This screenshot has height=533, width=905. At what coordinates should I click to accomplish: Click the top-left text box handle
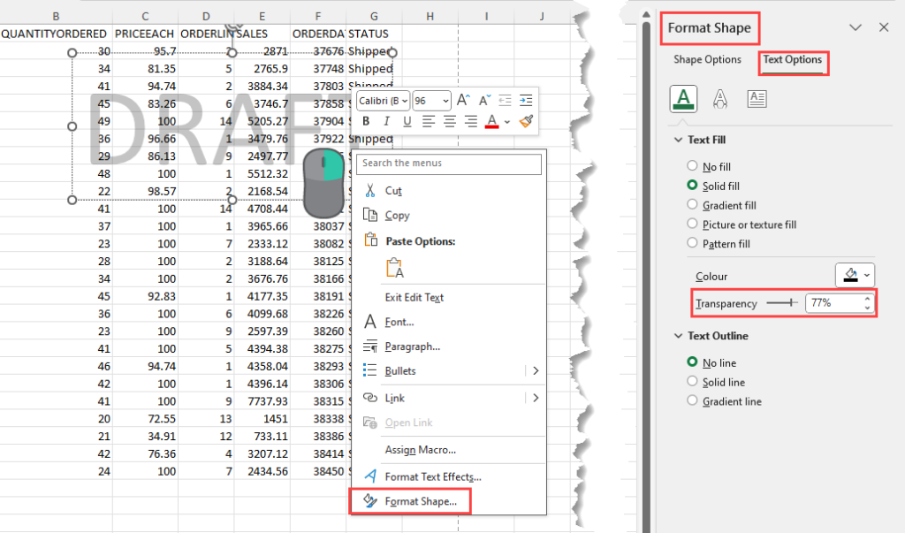coord(72,52)
